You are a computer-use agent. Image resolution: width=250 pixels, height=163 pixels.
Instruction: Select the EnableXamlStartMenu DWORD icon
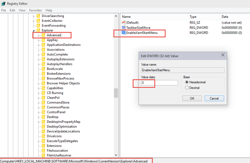(123, 33)
